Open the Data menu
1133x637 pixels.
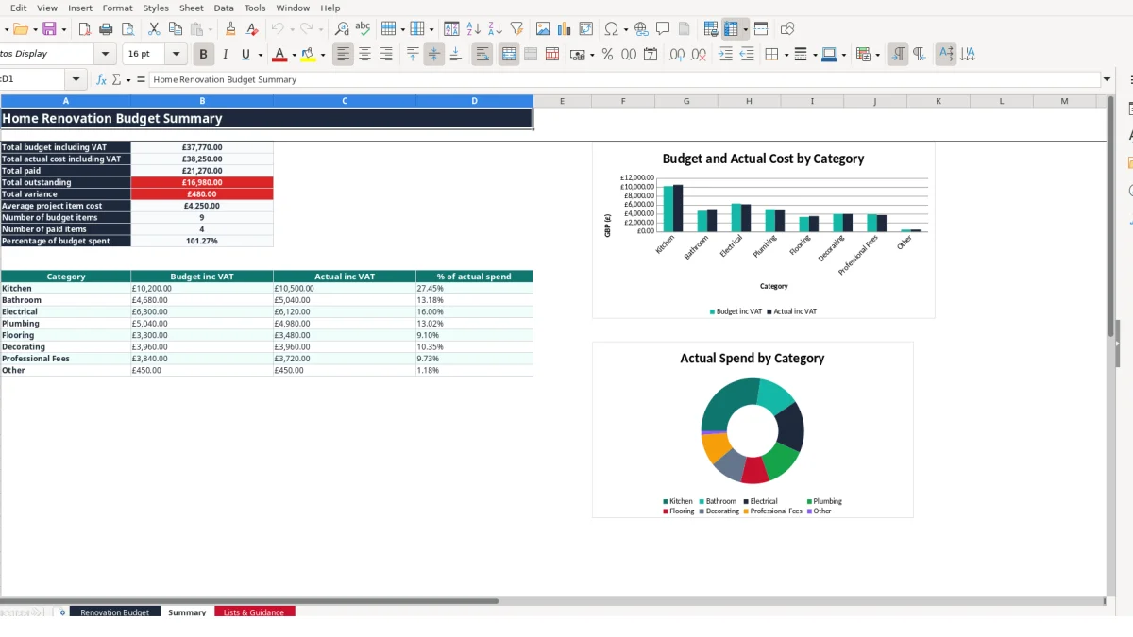pyautogui.click(x=224, y=8)
